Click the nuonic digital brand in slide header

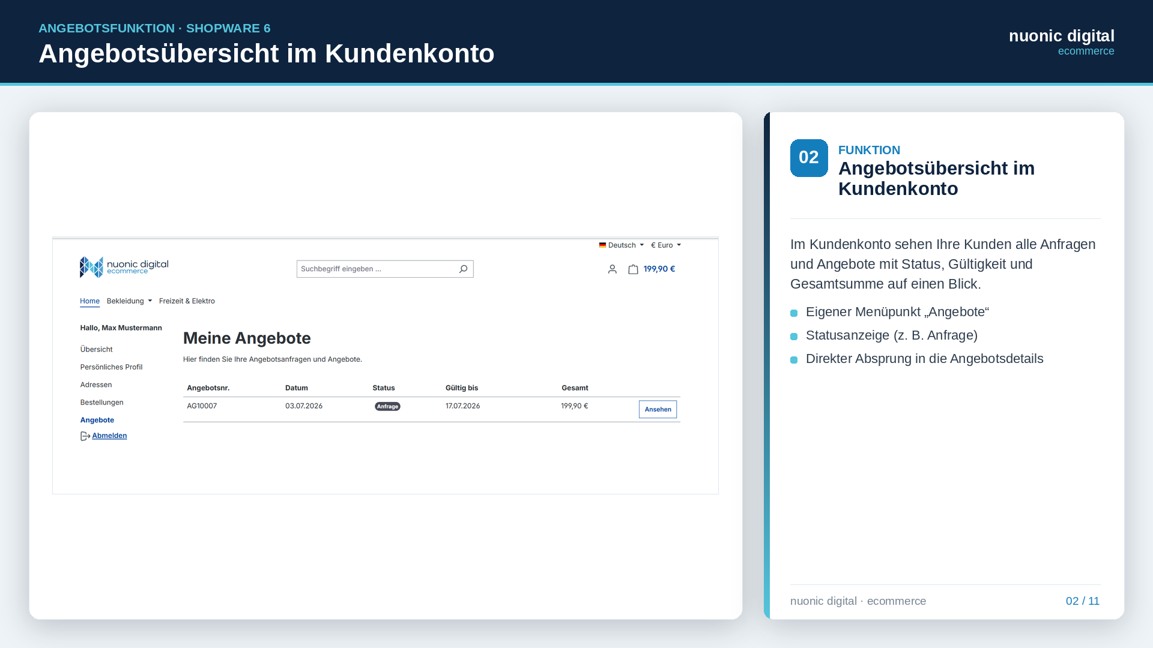[1061, 36]
